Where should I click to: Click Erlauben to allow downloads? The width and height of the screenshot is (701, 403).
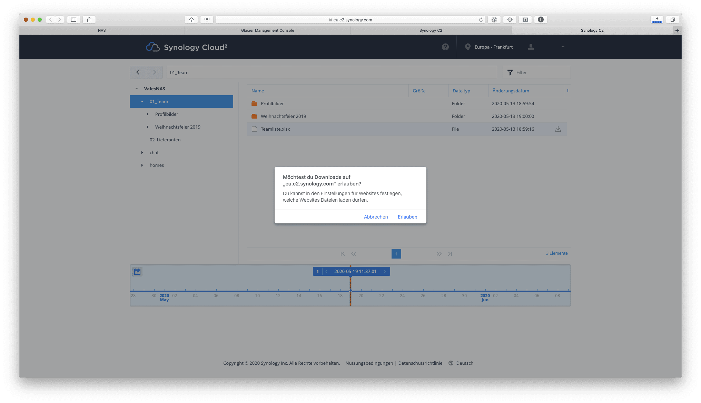[x=407, y=217]
